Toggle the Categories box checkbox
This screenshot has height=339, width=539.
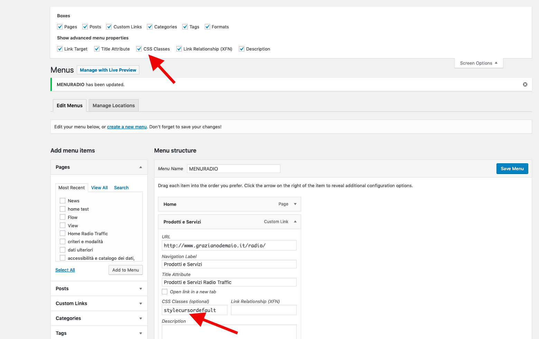(x=150, y=27)
